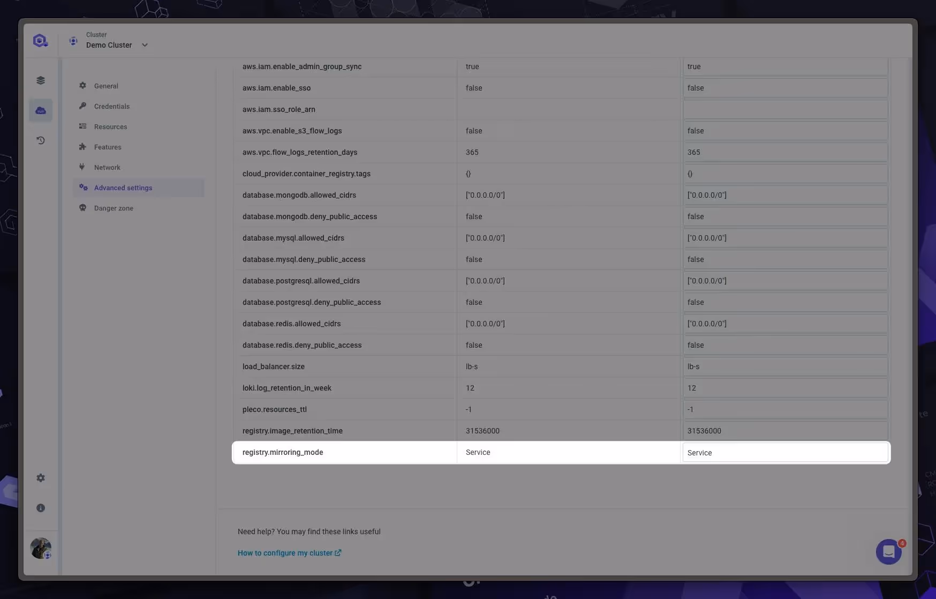Viewport: 936px width, 599px height.
Task: Click the empty aws.iam.sso_role_arn input
Action: point(784,109)
